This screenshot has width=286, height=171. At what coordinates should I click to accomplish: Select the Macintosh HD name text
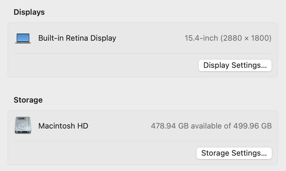63,126
